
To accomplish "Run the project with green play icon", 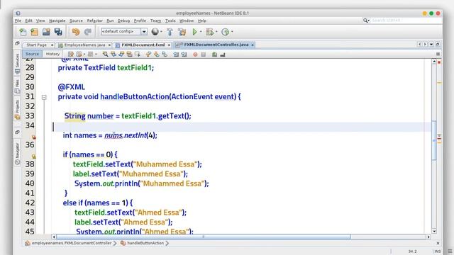I will (195, 32).
